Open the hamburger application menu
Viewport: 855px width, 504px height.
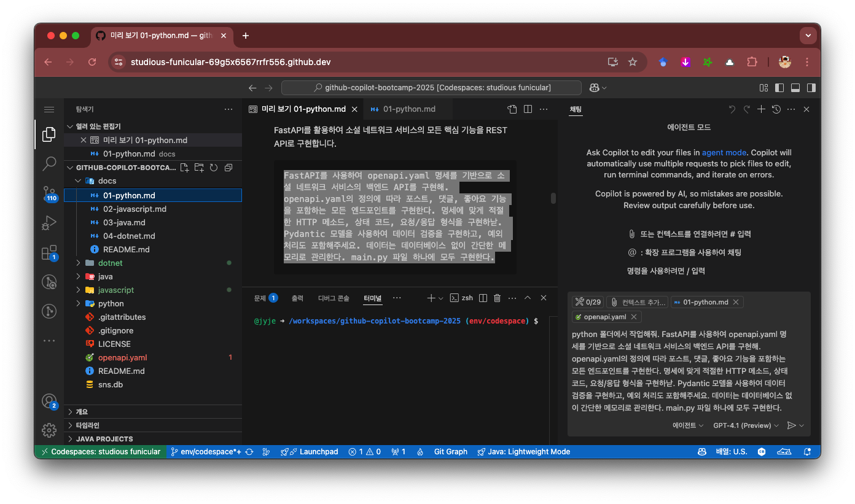tap(49, 109)
